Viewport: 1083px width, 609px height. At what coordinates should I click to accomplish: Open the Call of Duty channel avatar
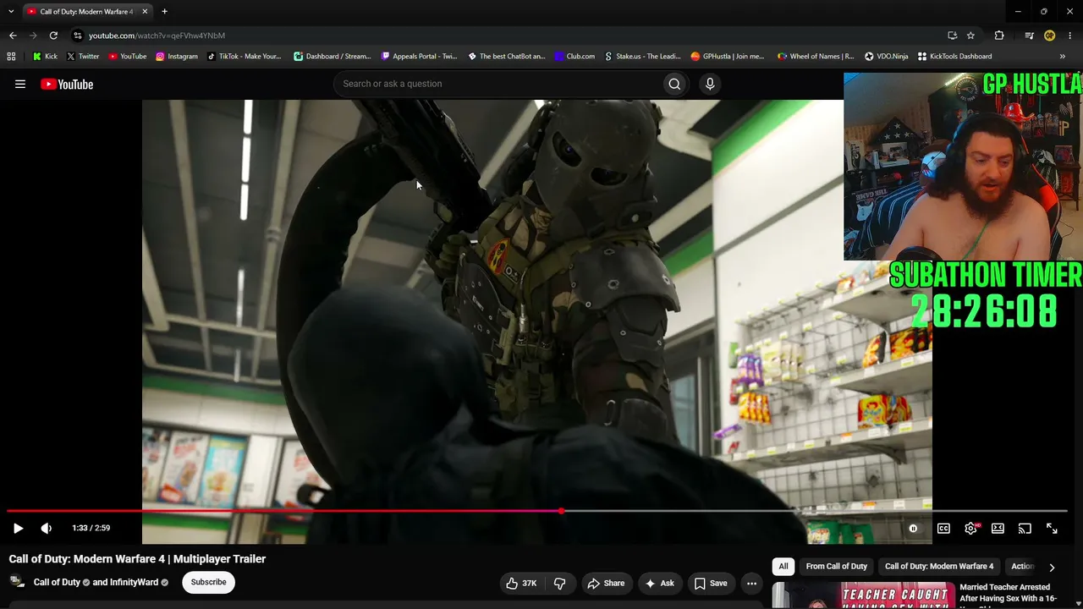pos(17,582)
